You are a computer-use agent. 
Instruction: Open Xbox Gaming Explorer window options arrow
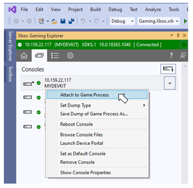[x=172, y=35]
